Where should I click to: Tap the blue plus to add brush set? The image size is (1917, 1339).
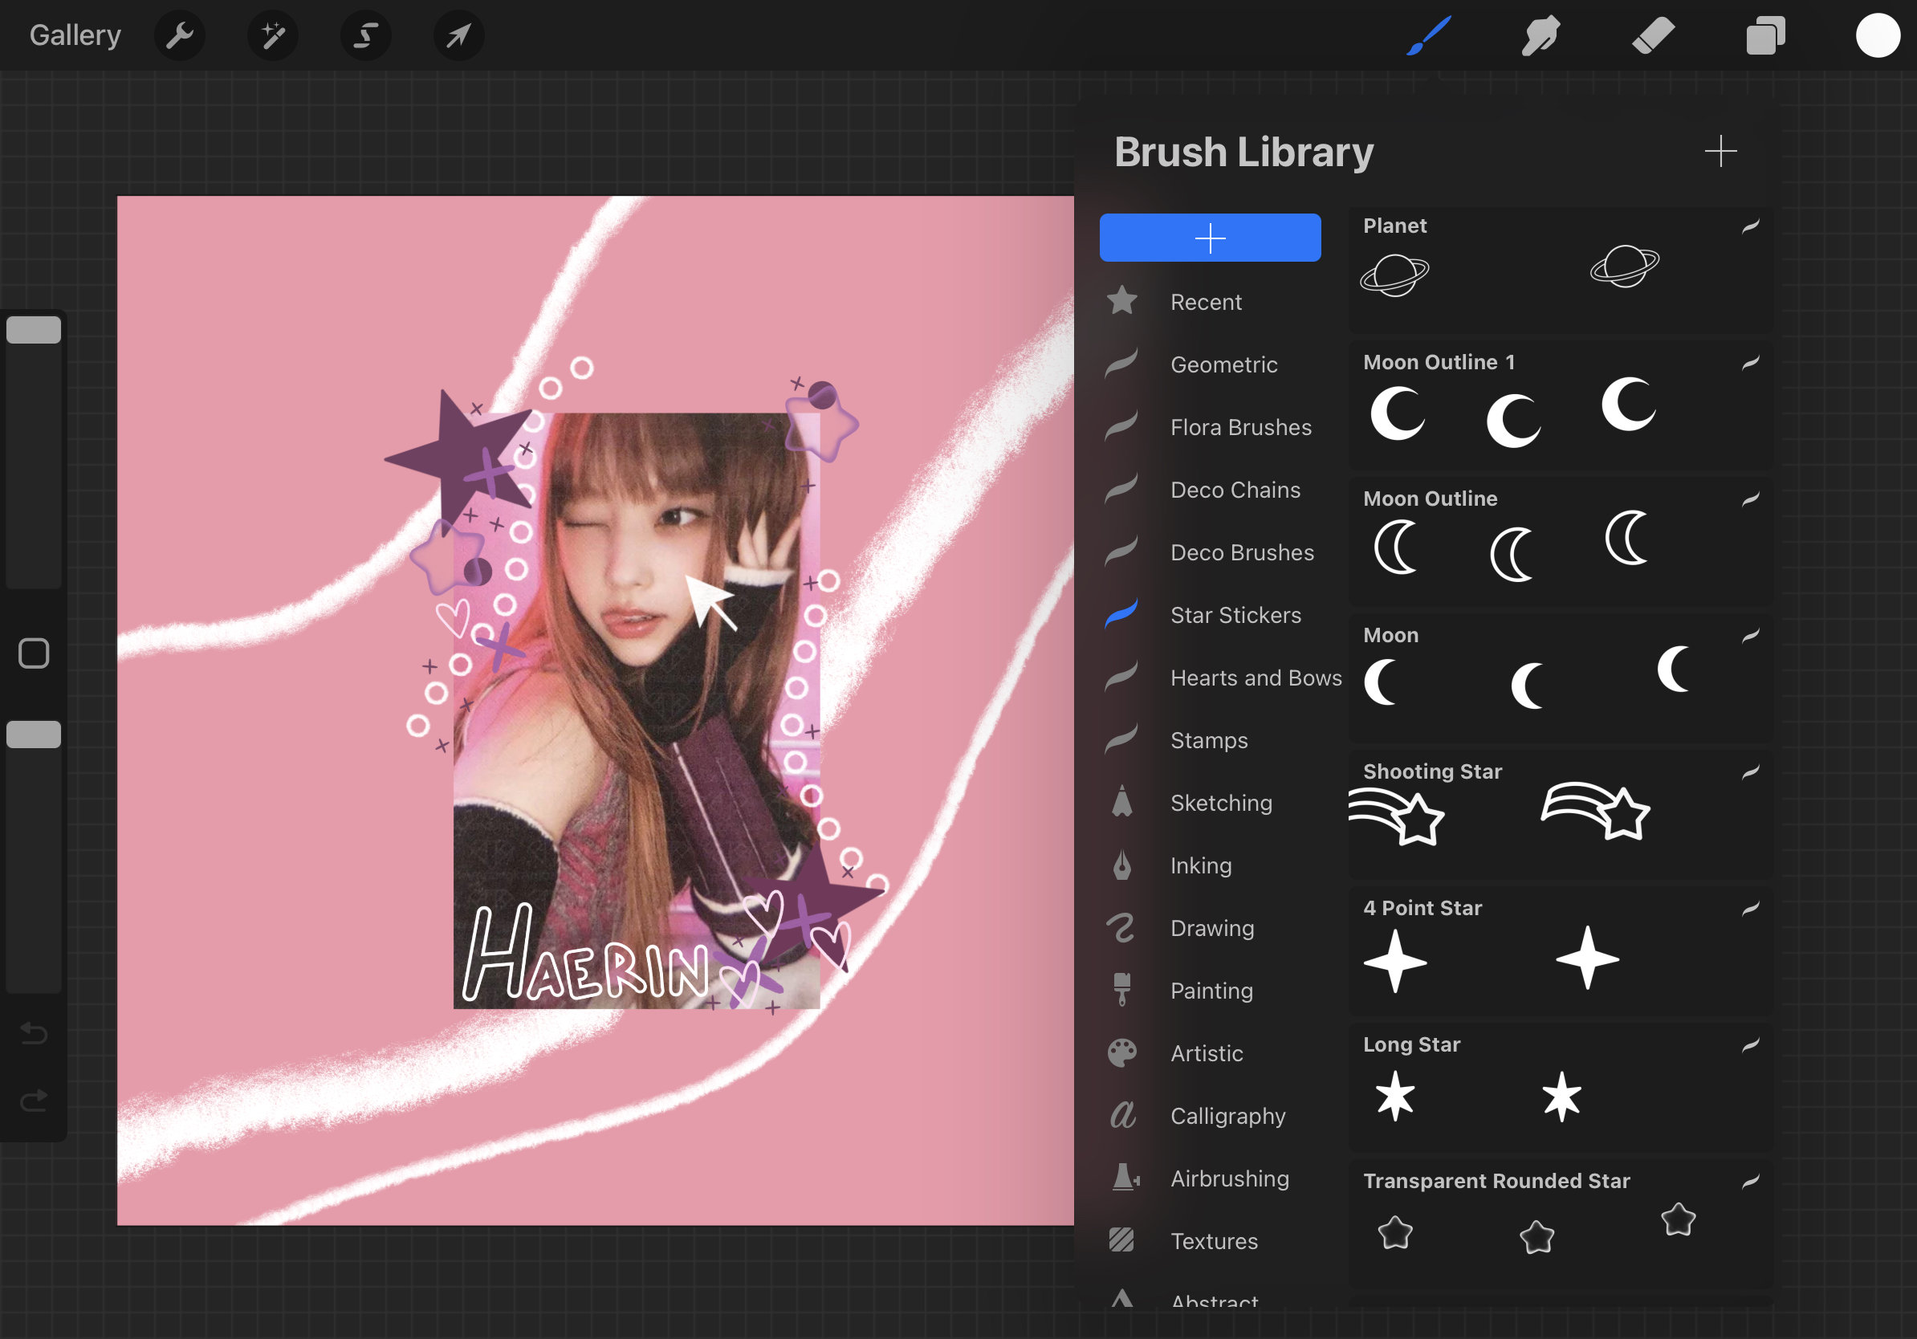point(1210,237)
